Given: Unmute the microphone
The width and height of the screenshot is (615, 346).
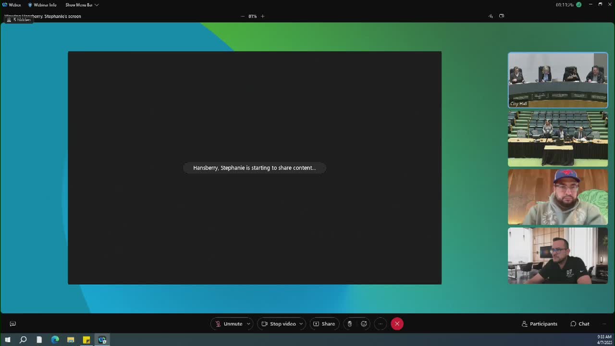Looking at the screenshot, I should point(229,324).
